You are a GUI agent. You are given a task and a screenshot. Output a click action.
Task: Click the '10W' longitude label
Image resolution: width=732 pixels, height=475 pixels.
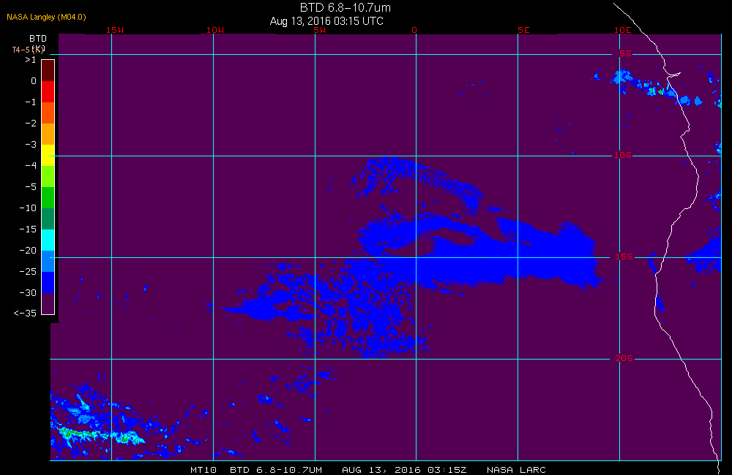click(x=215, y=30)
